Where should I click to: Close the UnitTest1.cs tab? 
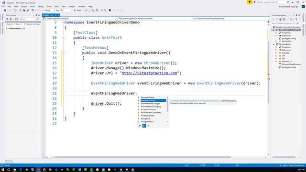(58, 15)
